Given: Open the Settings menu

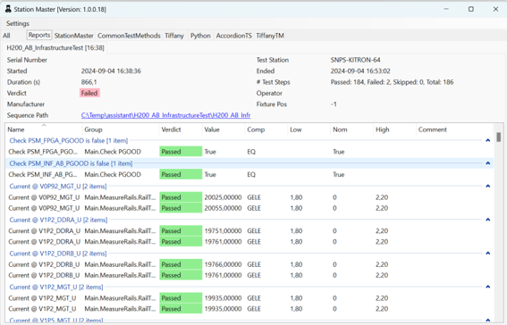Looking at the screenshot, I should pos(18,23).
